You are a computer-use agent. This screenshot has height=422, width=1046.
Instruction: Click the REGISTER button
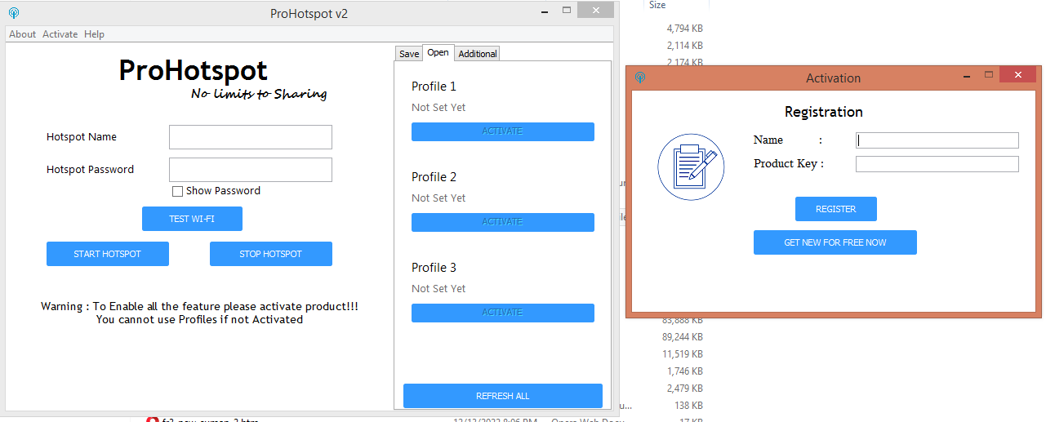pos(836,209)
